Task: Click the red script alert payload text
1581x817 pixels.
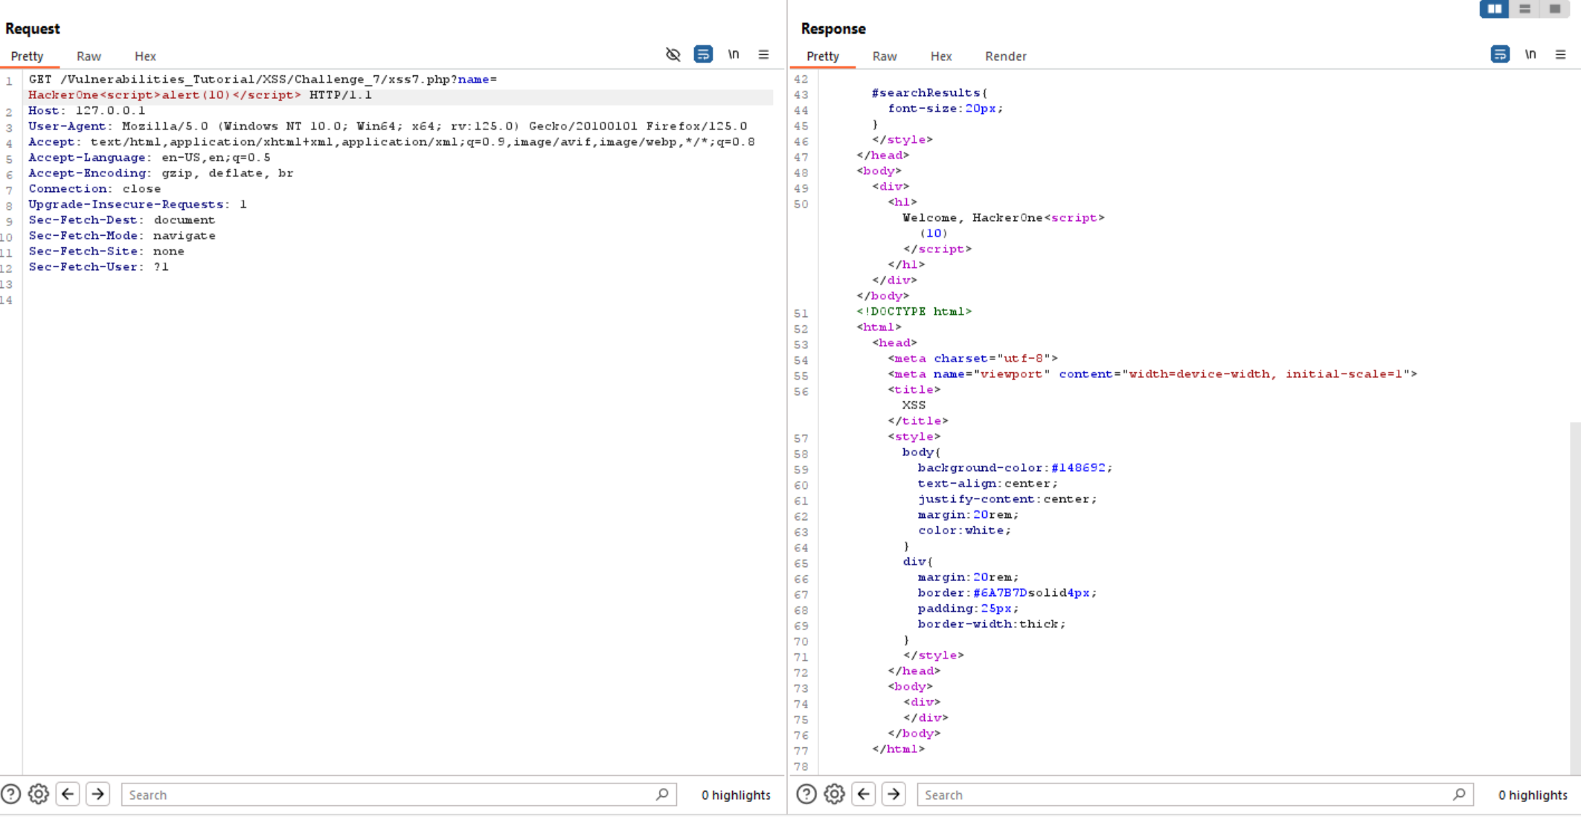Action: point(164,95)
